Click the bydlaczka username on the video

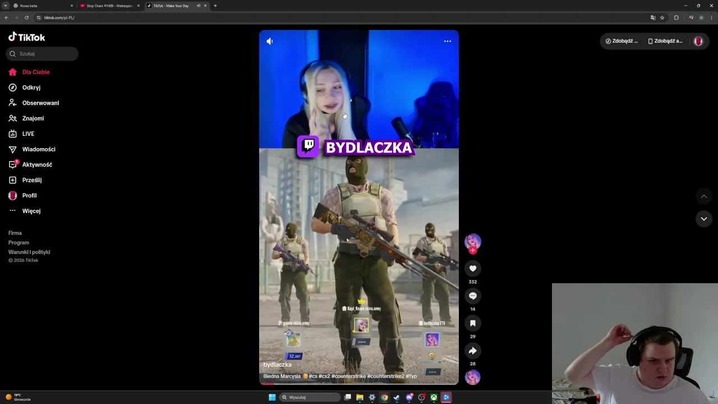[278, 365]
